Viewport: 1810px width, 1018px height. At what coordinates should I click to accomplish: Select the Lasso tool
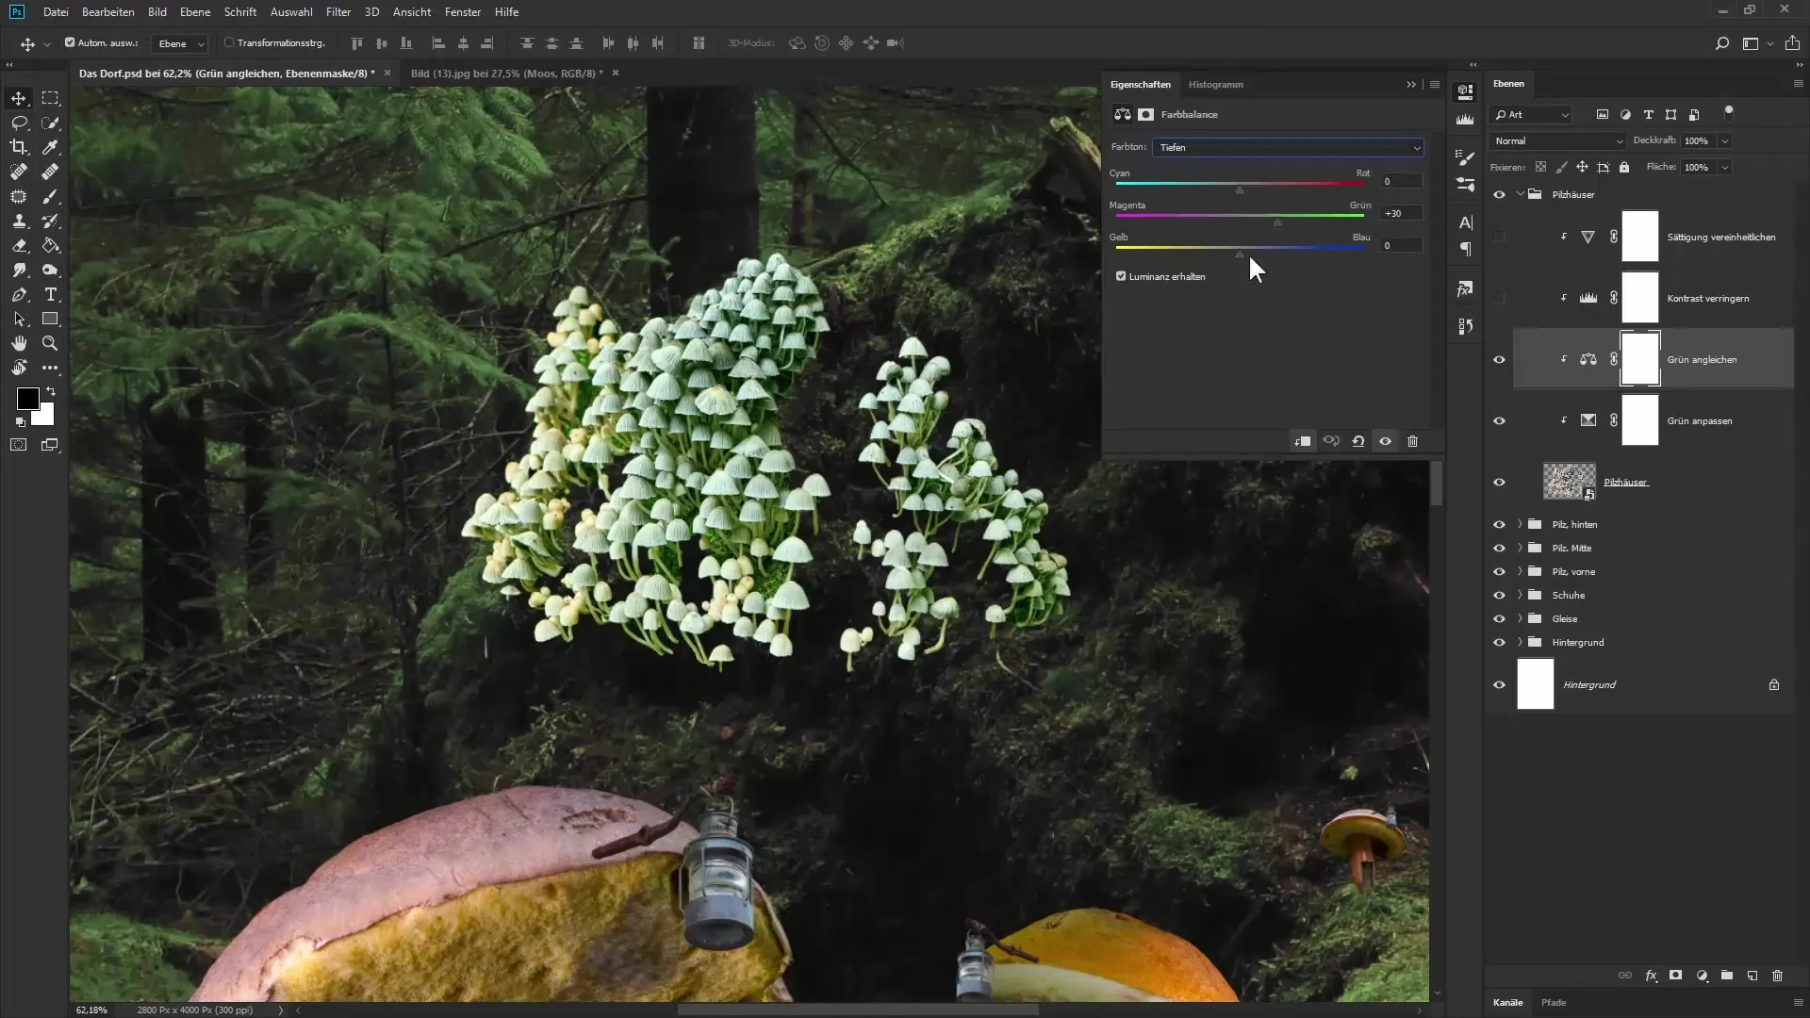tap(19, 123)
